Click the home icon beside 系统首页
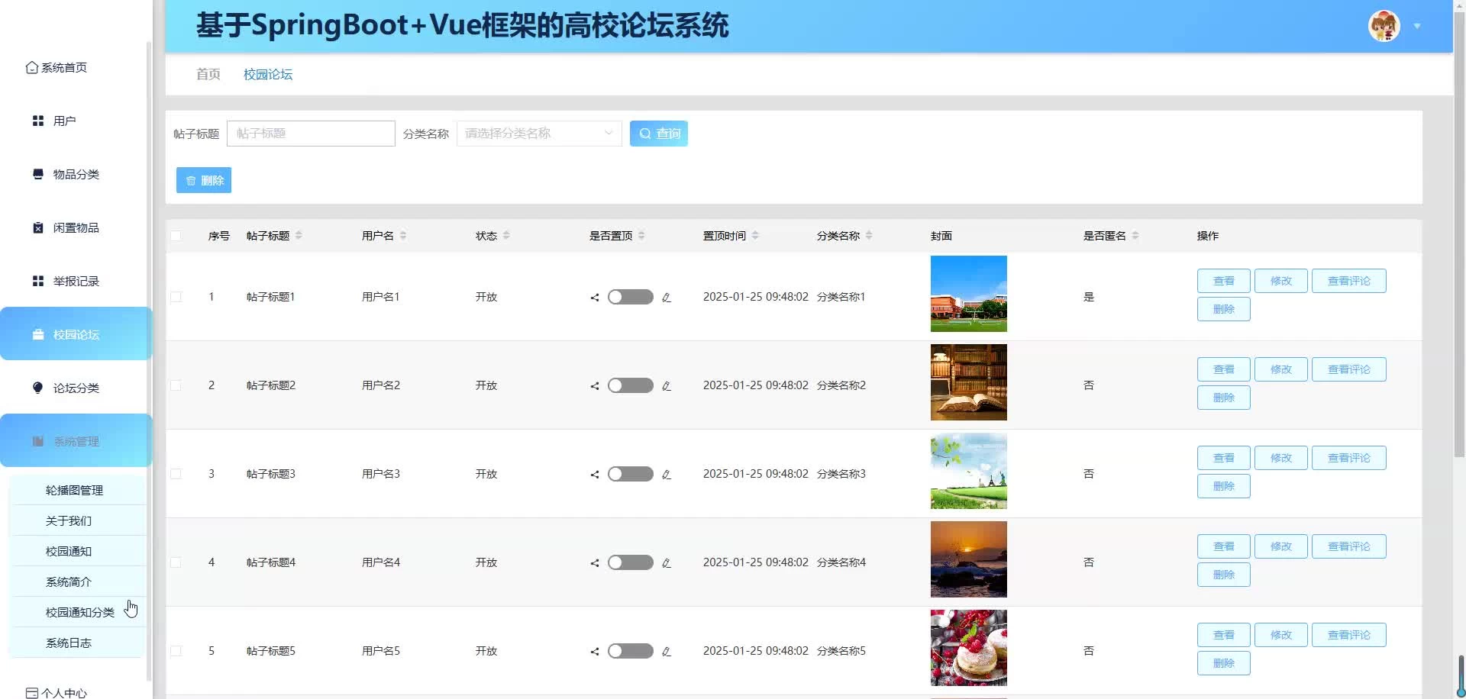 pyautogui.click(x=31, y=68)
